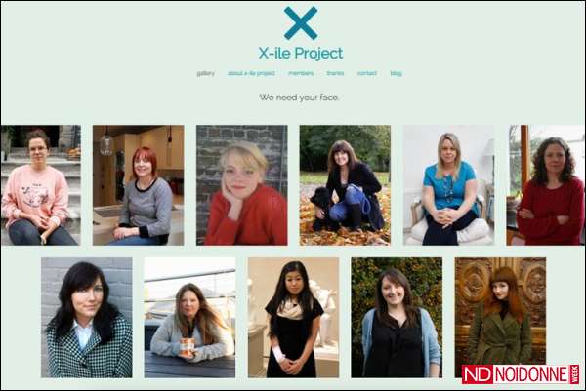
Task: Open photo of woman holding orange mug
Action: pos(189,318)
